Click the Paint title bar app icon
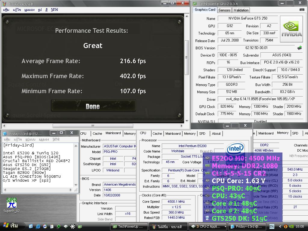 pos(4,4)
